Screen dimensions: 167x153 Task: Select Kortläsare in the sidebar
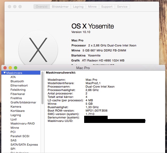point(18,111)
